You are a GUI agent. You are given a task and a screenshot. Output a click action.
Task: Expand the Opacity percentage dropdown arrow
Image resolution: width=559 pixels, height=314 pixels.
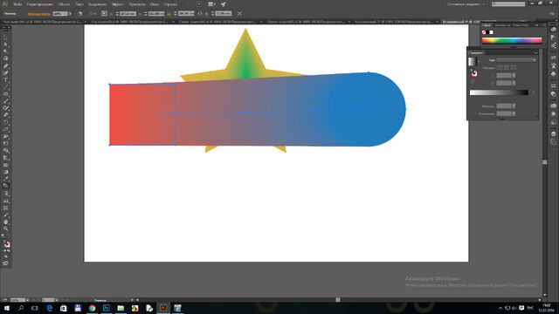pos(70,14)
